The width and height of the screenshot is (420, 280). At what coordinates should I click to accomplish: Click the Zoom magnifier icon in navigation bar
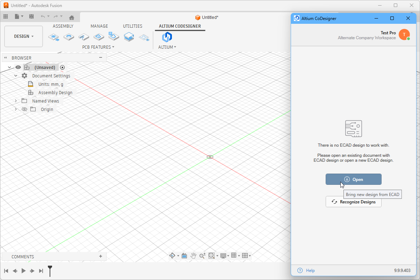(x=202, y=255)
